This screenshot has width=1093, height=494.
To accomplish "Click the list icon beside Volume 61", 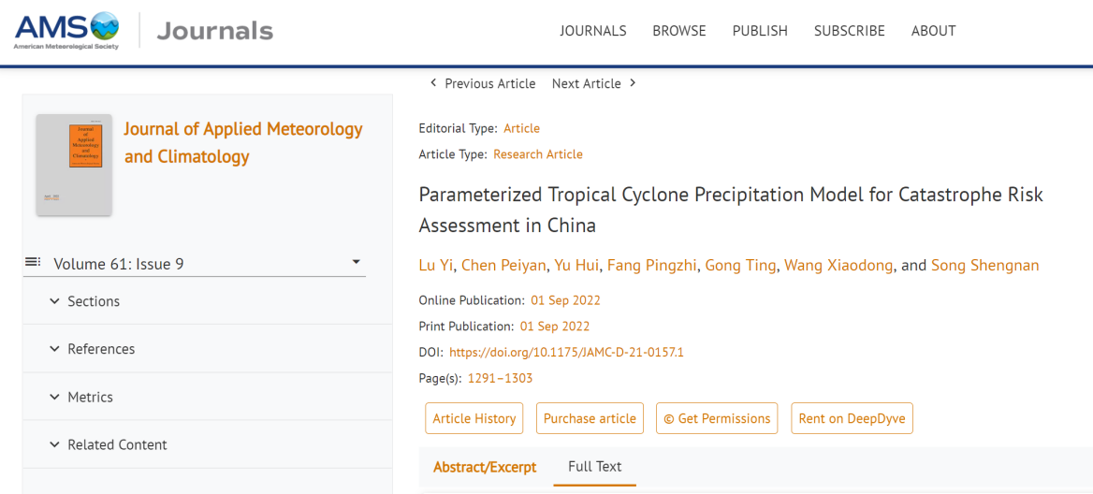I will 32,262.
